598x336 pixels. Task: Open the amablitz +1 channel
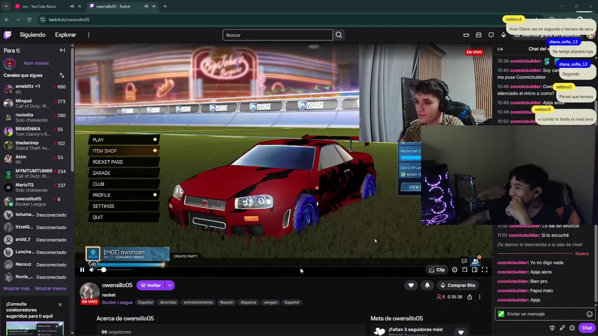(36, 89)
